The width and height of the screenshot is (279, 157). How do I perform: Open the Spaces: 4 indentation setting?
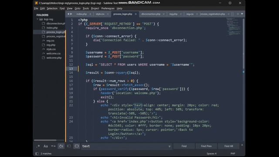point(211,154)
